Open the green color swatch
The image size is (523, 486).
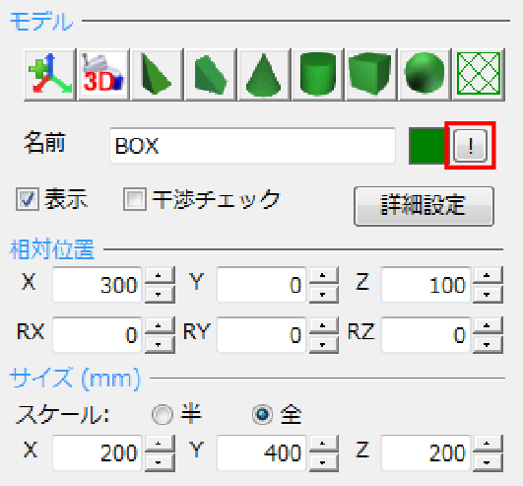(426, 146)
